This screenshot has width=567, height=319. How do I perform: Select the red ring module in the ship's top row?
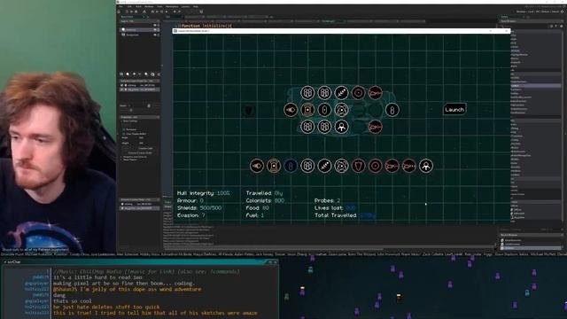click(x=358, y=92)
